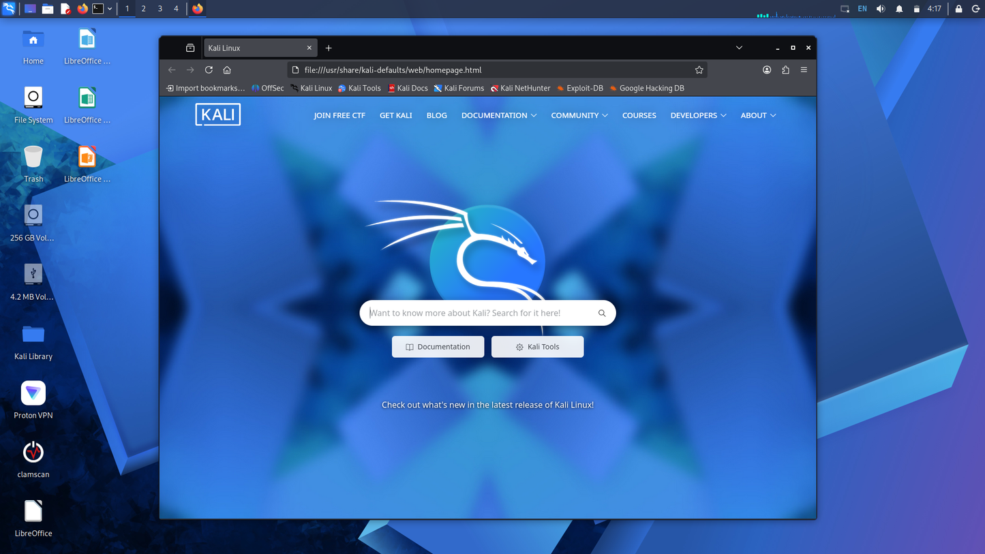Open the notifications bell icon
This screenshot has height=554, width=985.
point(899,9)
